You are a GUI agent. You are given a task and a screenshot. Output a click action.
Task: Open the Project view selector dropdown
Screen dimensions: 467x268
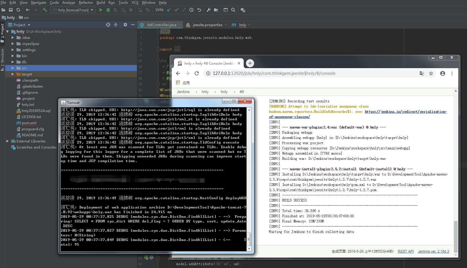(19, 25)
